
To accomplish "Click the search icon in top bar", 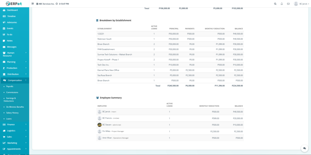I will (x=275, y=4).
